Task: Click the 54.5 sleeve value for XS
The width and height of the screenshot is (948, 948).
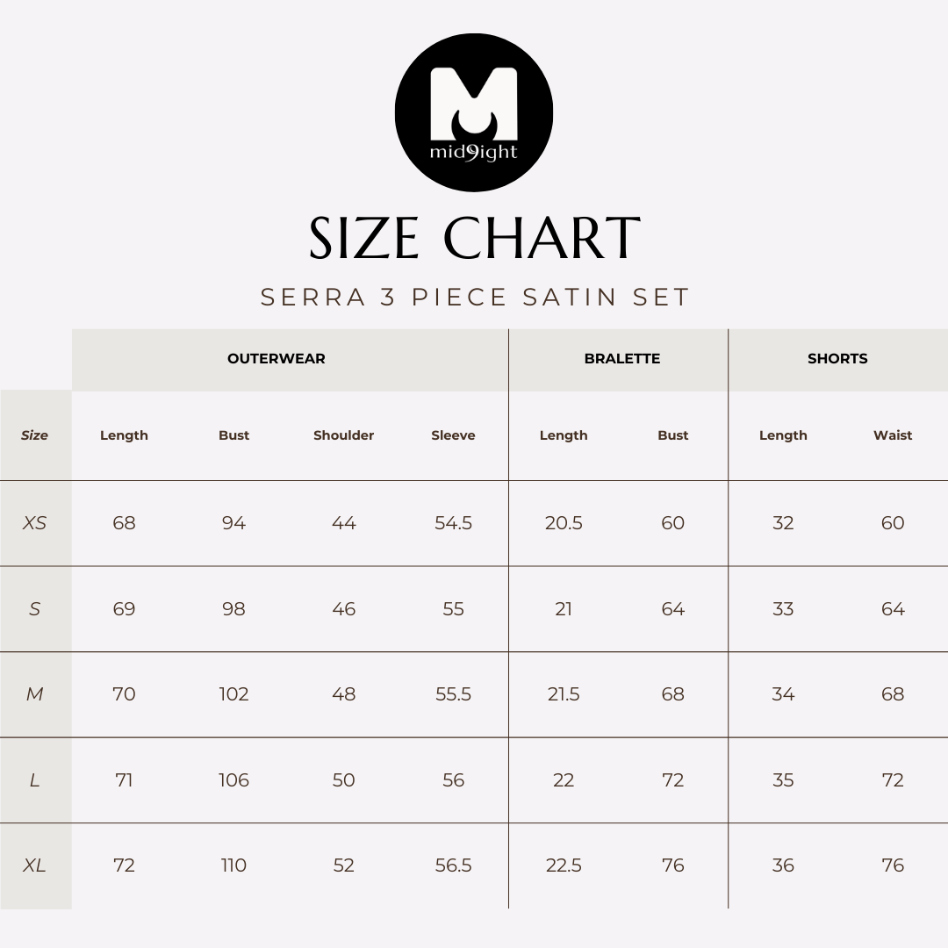Action: point(453,523)
